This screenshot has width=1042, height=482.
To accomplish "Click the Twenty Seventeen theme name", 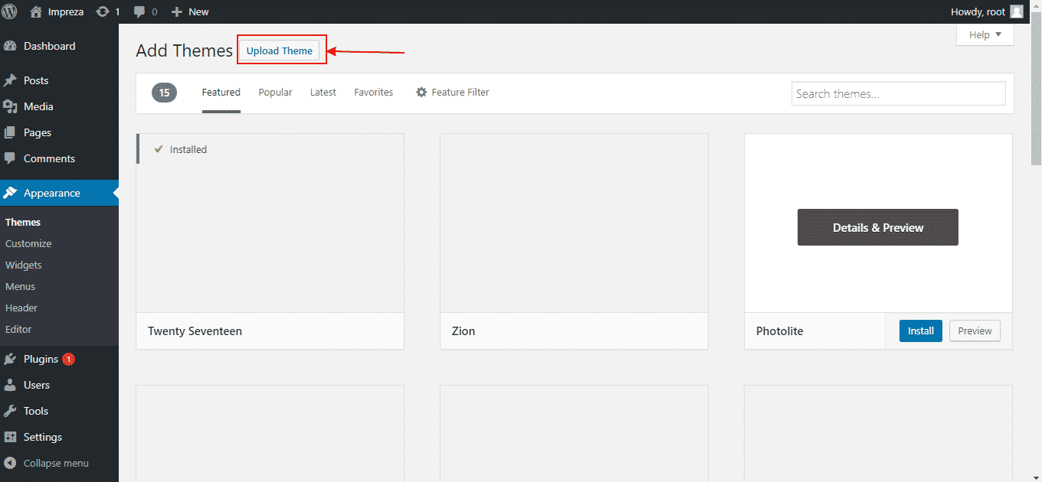I will tap(195, 331).
